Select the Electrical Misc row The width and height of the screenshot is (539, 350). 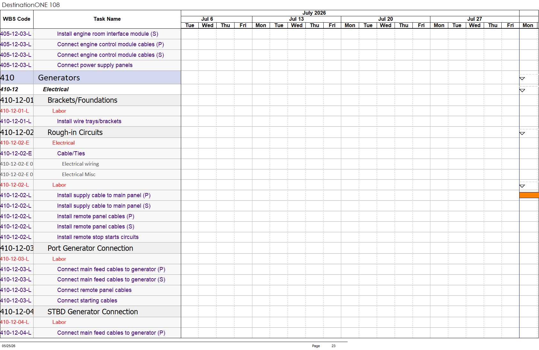coord(90,175)
